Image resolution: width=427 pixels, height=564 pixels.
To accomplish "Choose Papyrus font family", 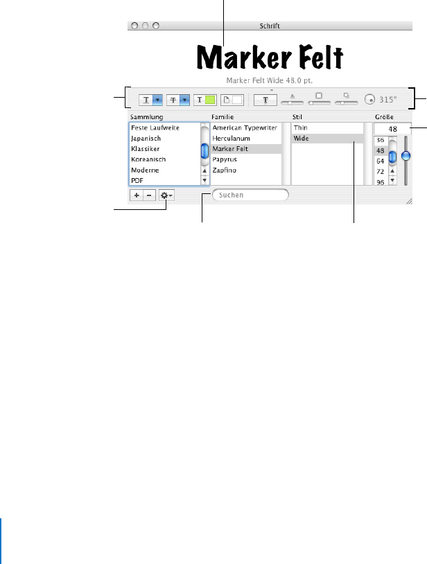I will click(x=246, y=159).
